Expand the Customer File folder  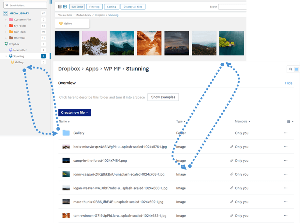click(6, 20)
